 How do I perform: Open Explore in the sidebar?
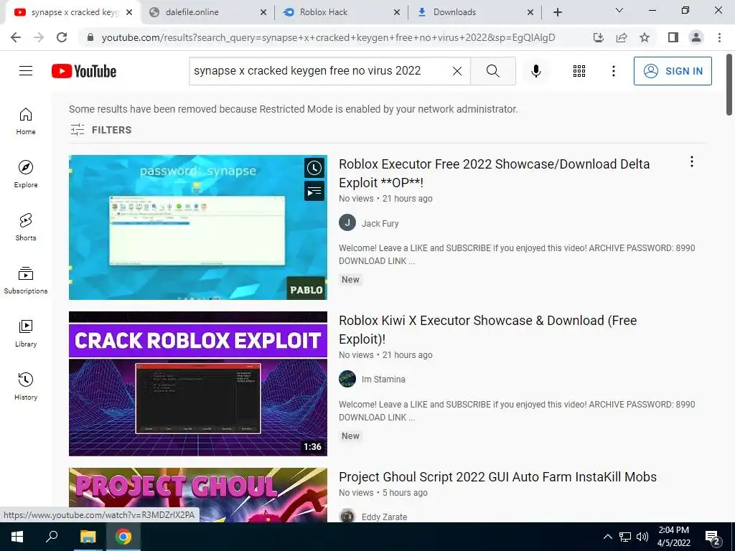[x=26, y=174]
